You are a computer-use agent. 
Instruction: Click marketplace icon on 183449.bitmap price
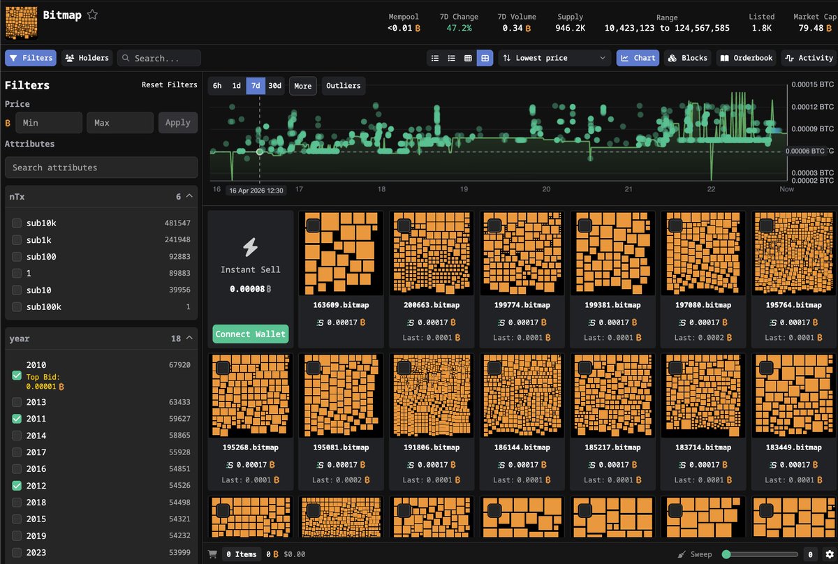(773, 465)
